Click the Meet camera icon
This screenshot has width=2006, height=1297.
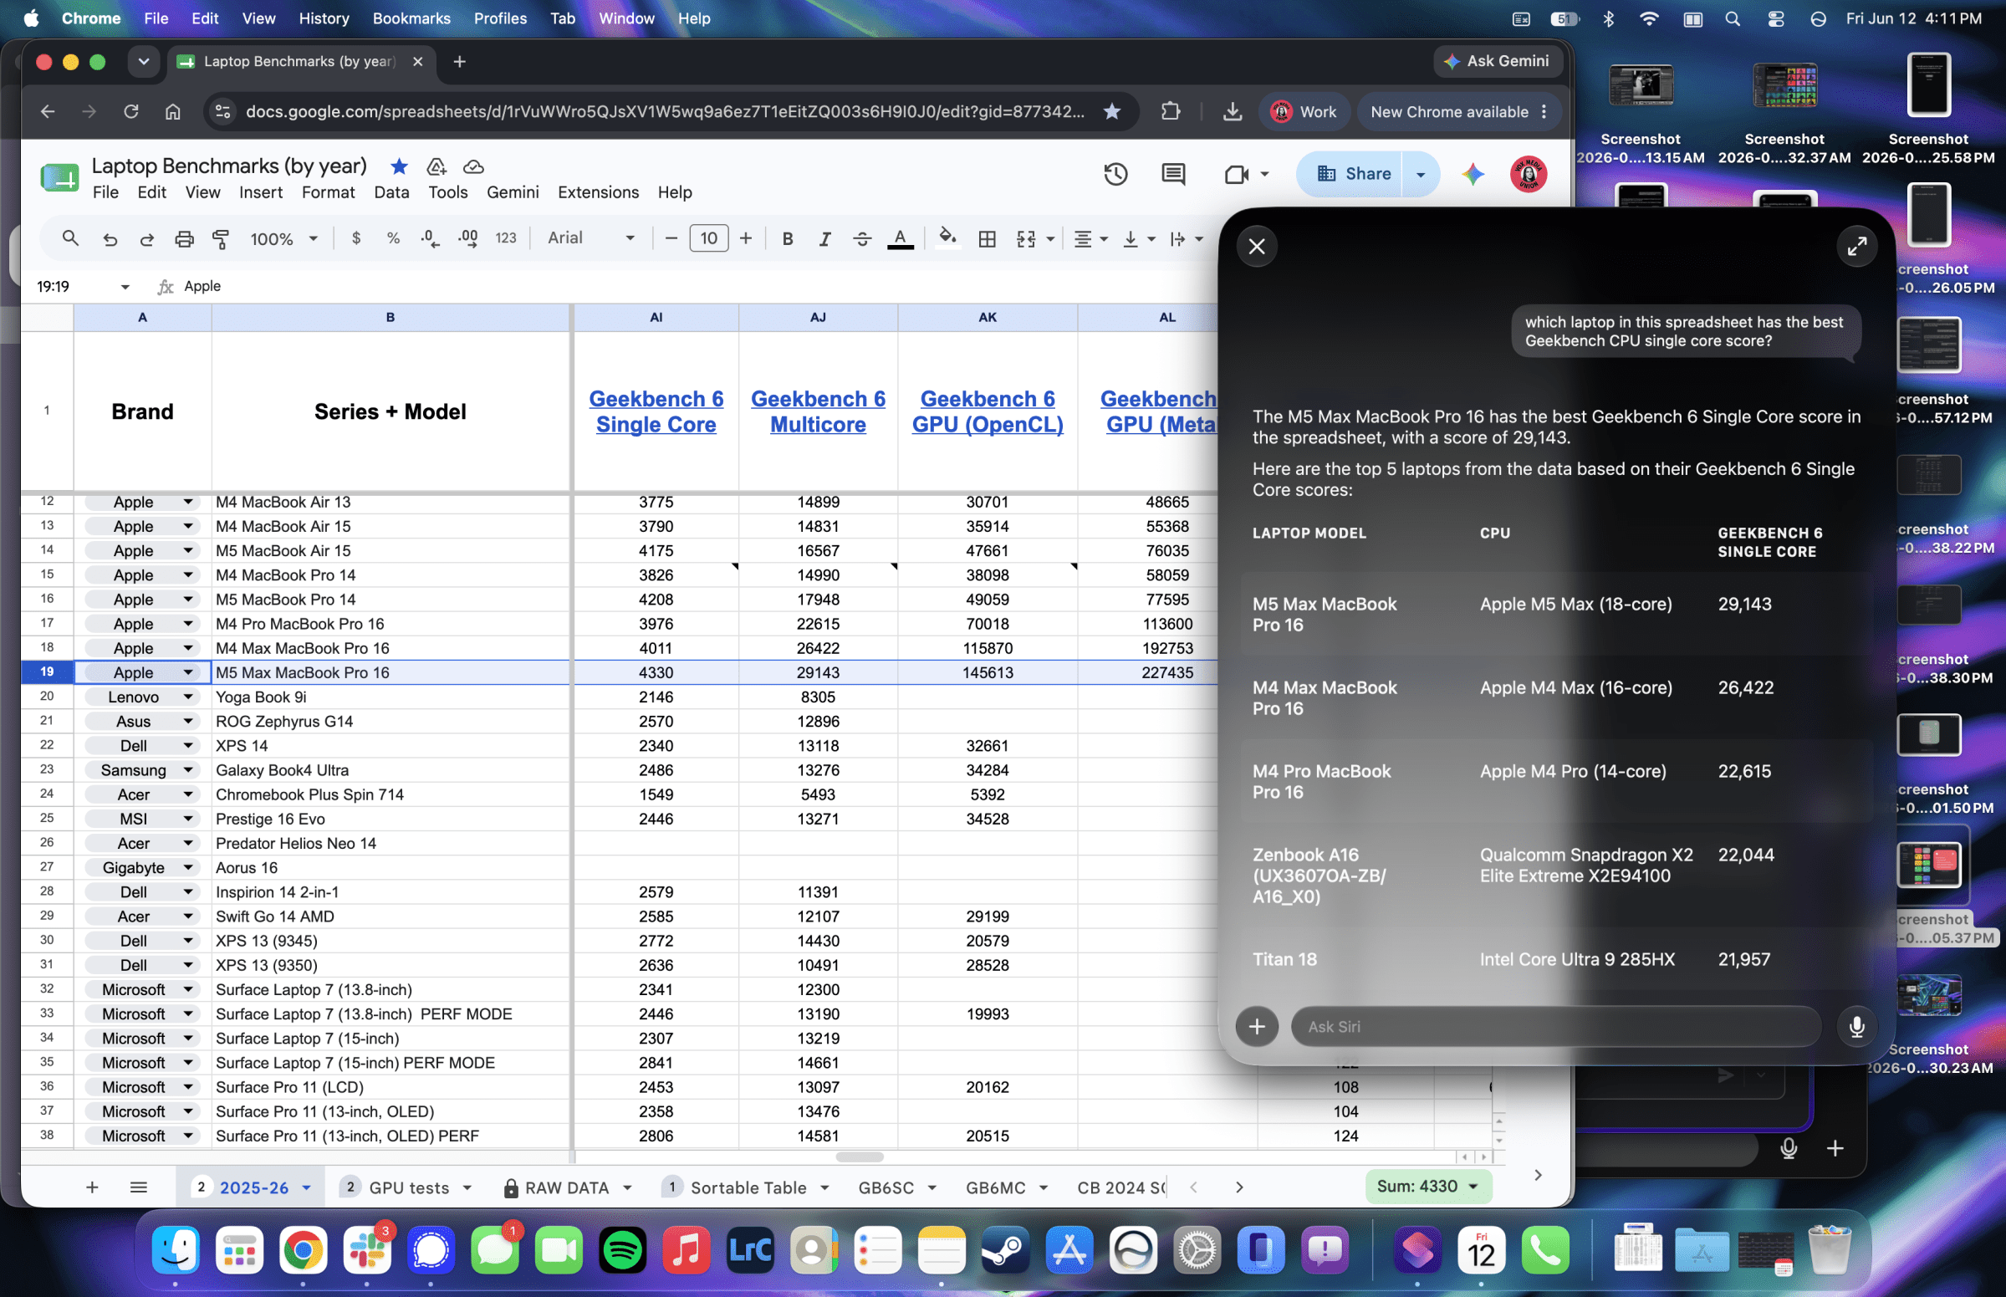point(1236,174)
